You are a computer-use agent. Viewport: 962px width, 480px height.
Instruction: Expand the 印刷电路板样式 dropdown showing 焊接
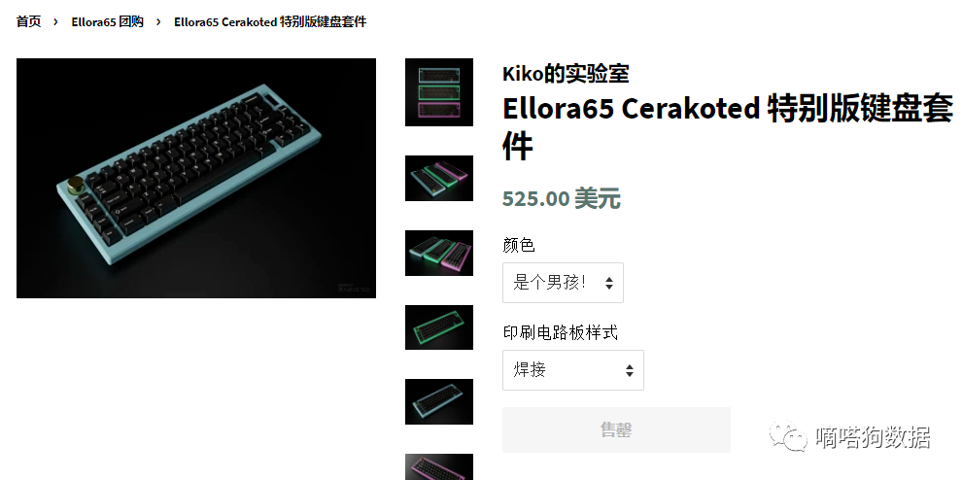click(573, 370)
